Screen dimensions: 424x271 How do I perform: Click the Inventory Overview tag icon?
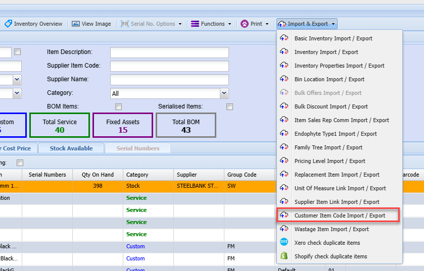(x=8, y=24)
